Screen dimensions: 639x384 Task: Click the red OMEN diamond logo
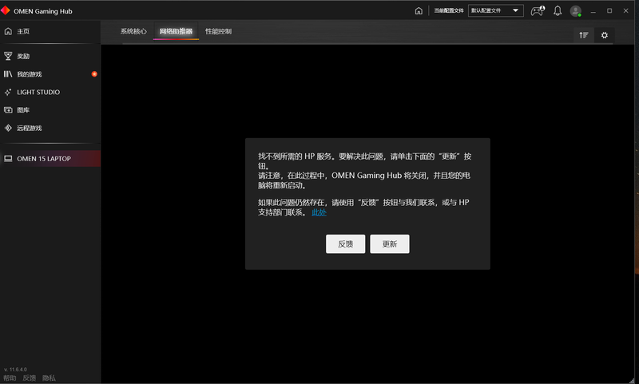point(6,10)
